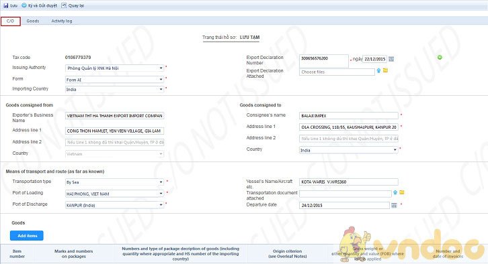Viewport: 488px width, 264px height.
Task: Click upload icon for Export Declaration Attached
Action: click(378, 71)
